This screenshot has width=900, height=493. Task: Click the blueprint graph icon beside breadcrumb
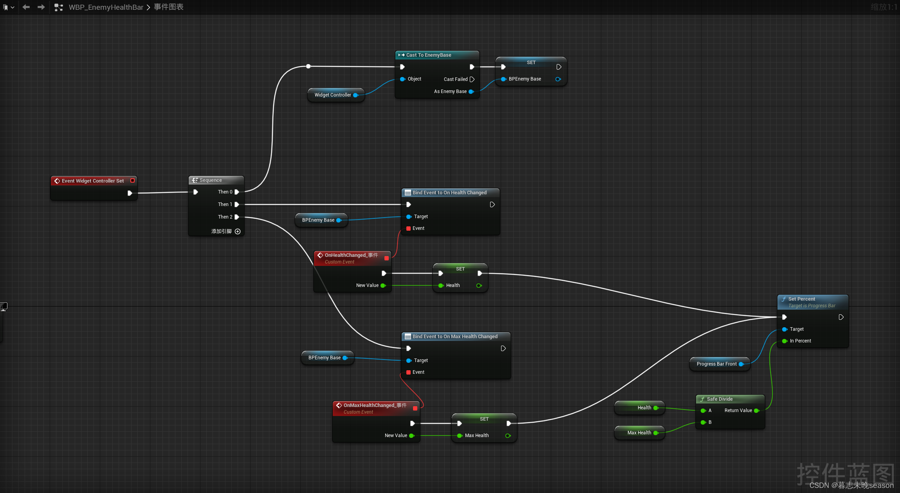click(58, 7)
